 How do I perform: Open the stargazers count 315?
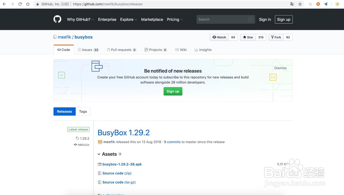click(261, 37)
